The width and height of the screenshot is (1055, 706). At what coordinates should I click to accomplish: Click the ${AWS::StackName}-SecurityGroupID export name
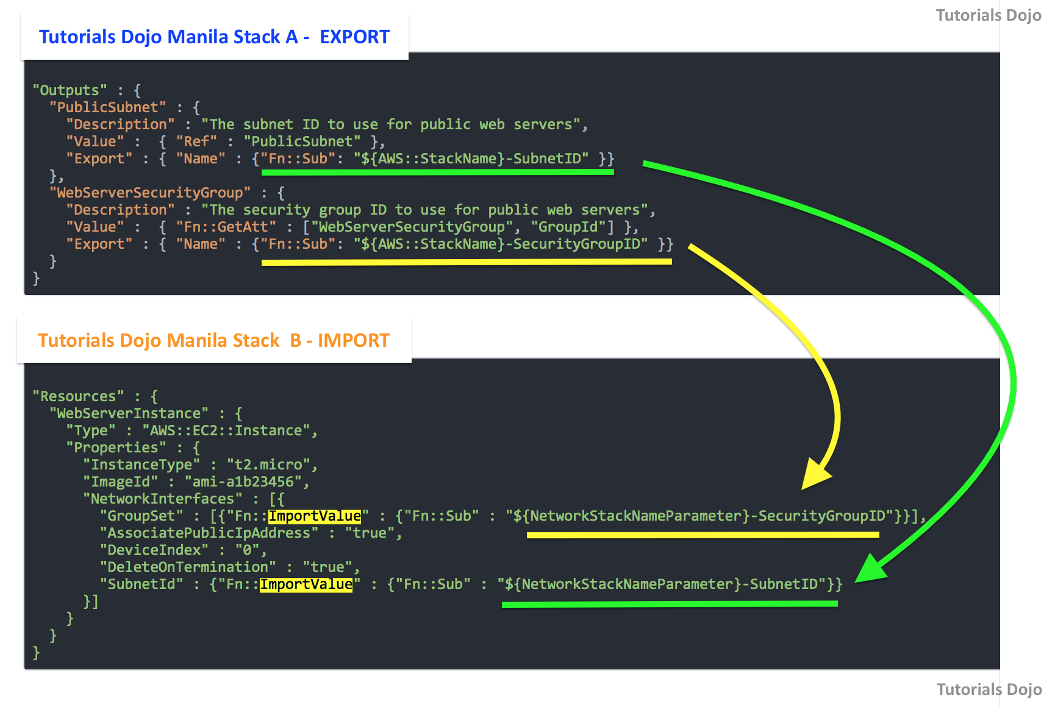[501, 244]
